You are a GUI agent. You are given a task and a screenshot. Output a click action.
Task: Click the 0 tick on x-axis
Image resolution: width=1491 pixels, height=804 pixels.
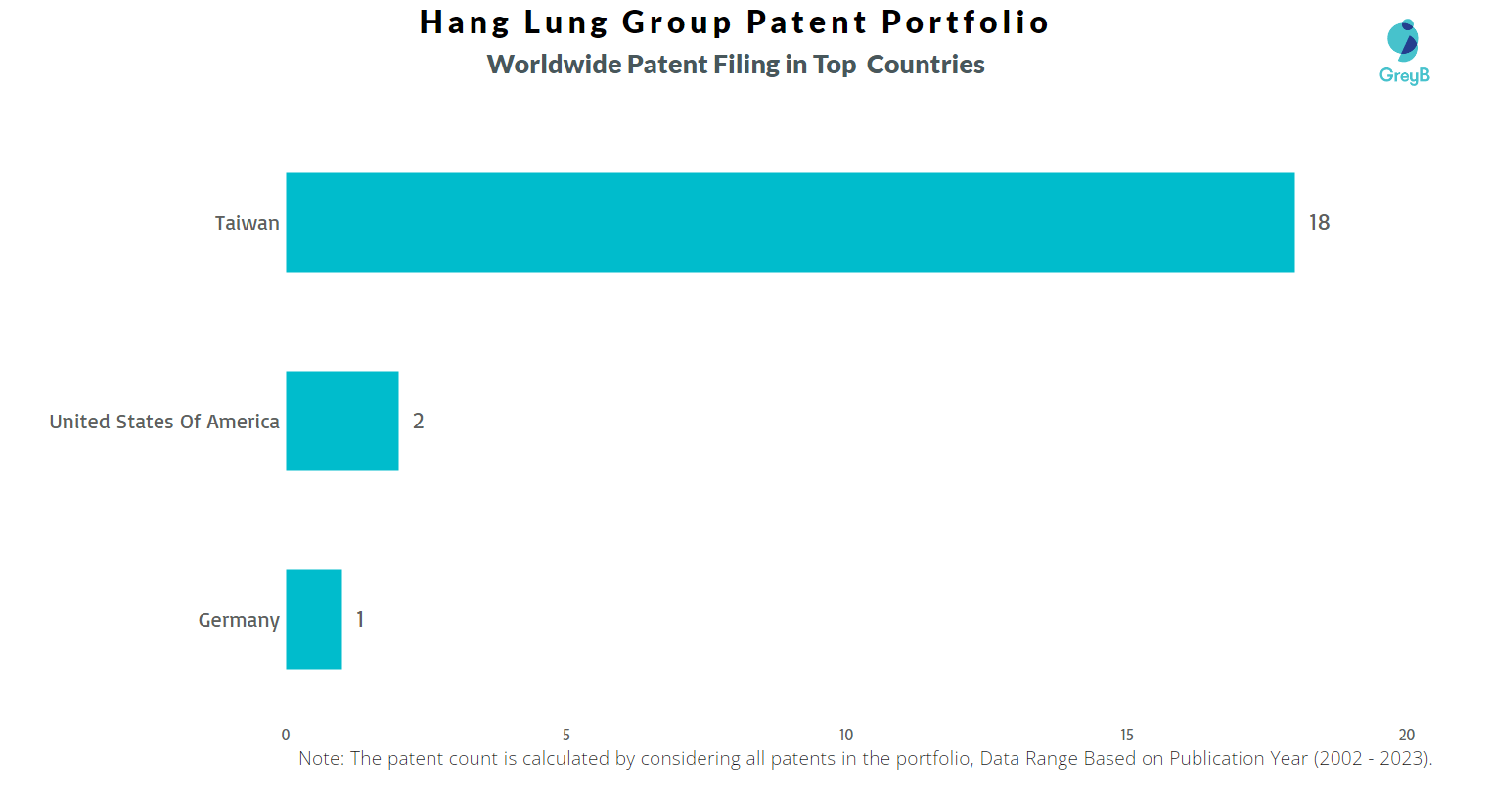point(286,735)
